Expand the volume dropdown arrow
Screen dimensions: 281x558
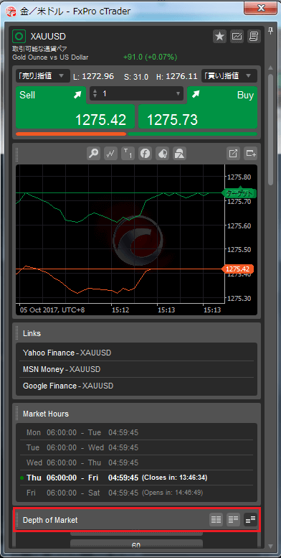pyautogui.click(x=178, y=94)
